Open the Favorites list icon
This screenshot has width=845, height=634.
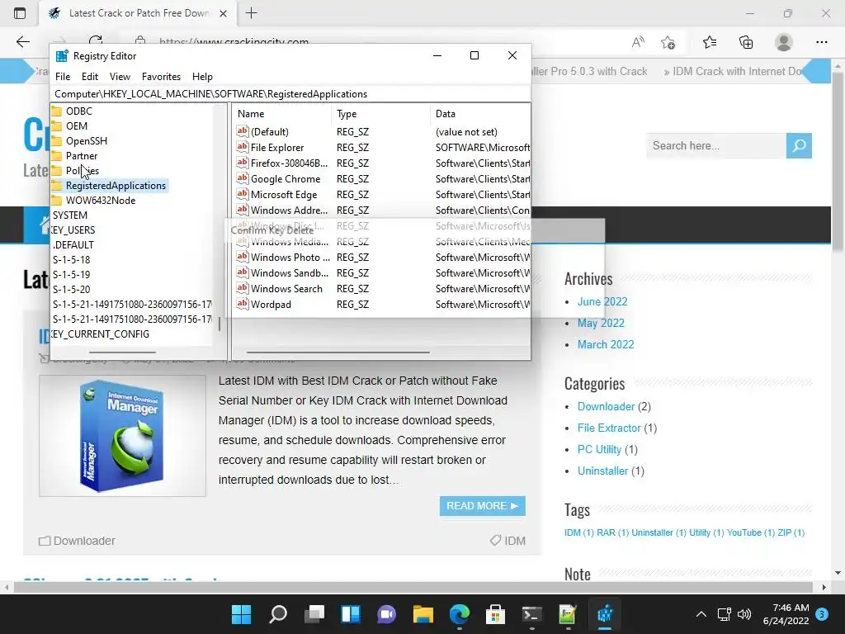click(710, 42)
